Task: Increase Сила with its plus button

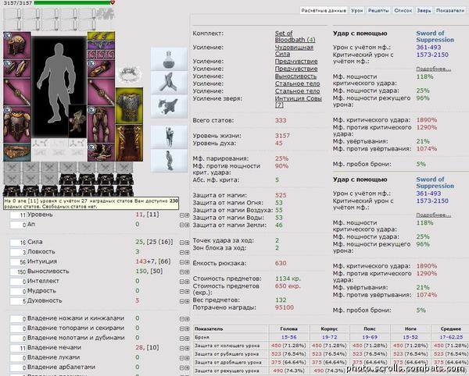Action: 187,243
